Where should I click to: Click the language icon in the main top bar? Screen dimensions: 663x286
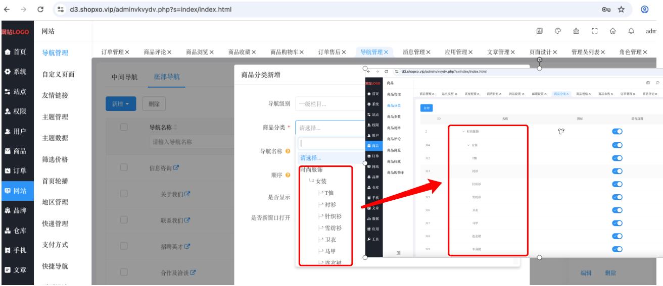(x=540, y=31)
